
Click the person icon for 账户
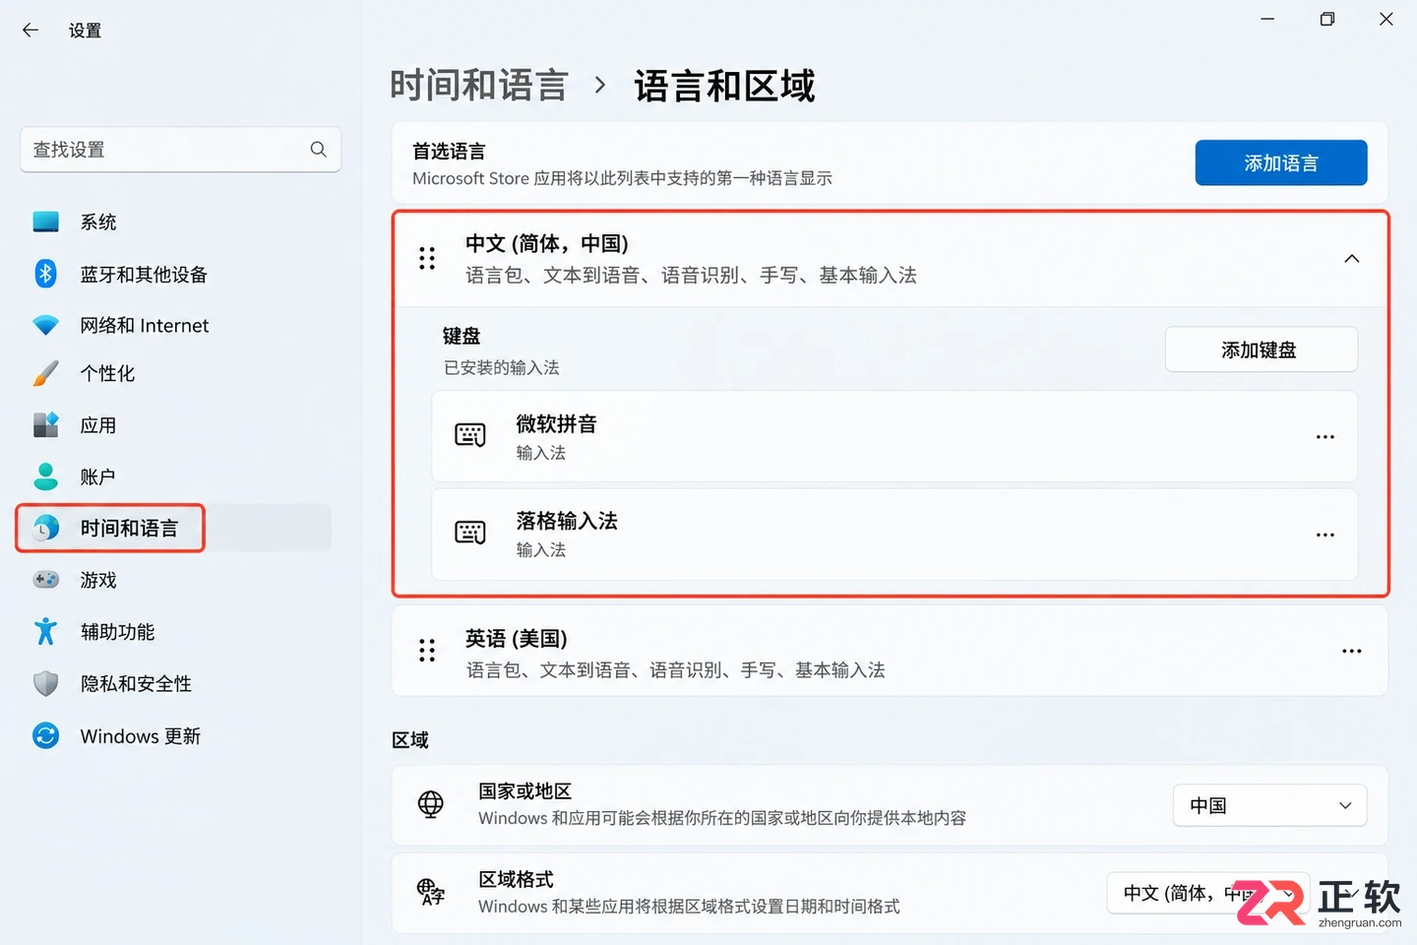click(x=45, y=476)
